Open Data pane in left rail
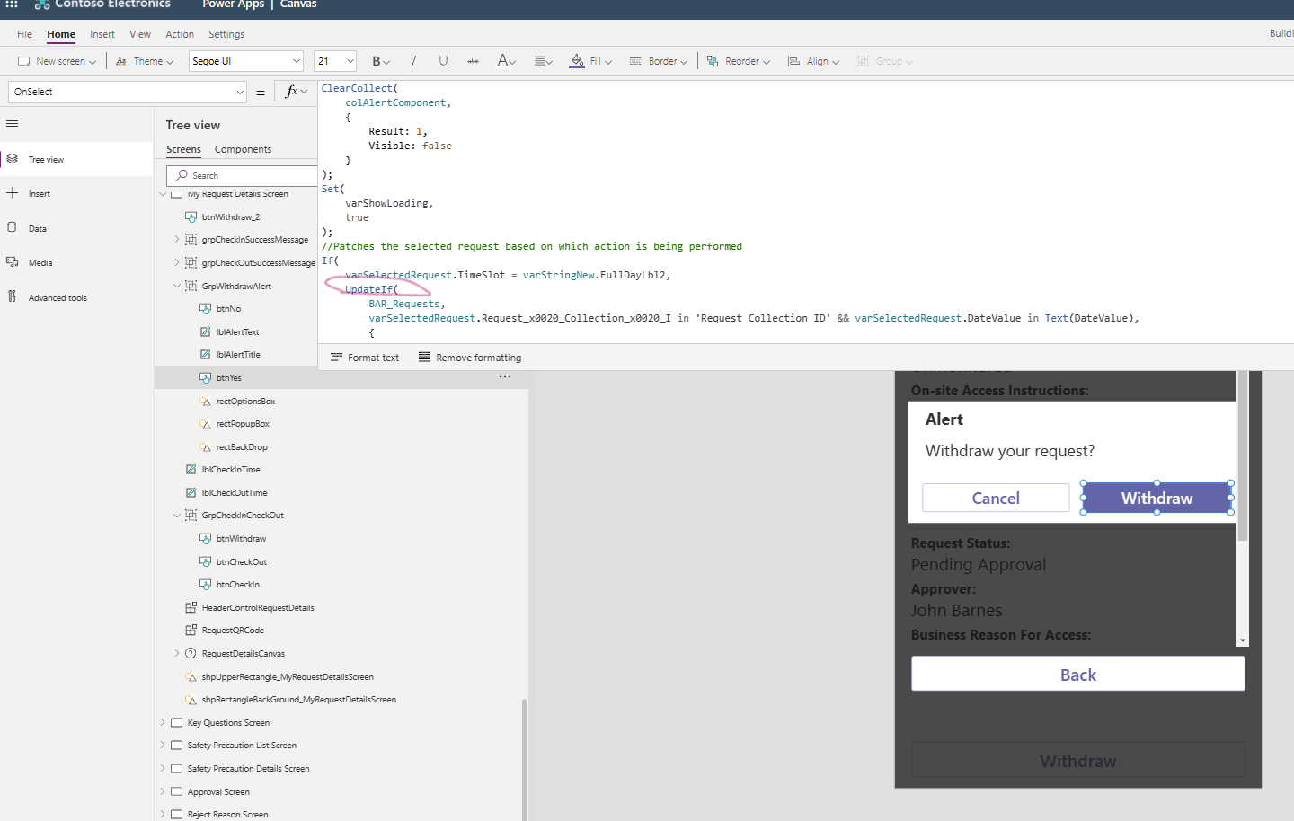Screen dimensions: 1294x821 click(x=76, y=228)
